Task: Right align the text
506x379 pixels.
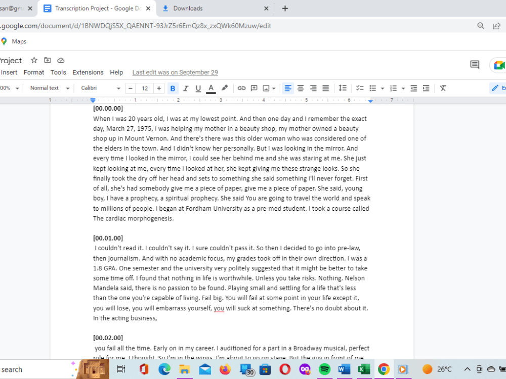Action: tap(313, 88)
